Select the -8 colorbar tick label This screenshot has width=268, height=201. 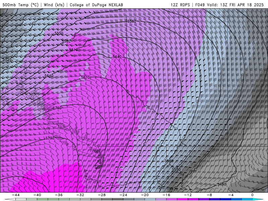[x=210, y=195]
